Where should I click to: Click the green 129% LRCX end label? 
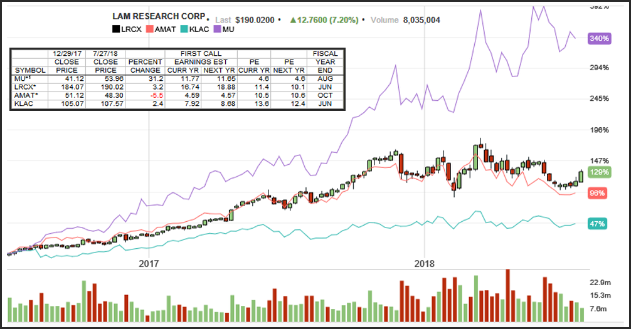(x=599, y=172)
